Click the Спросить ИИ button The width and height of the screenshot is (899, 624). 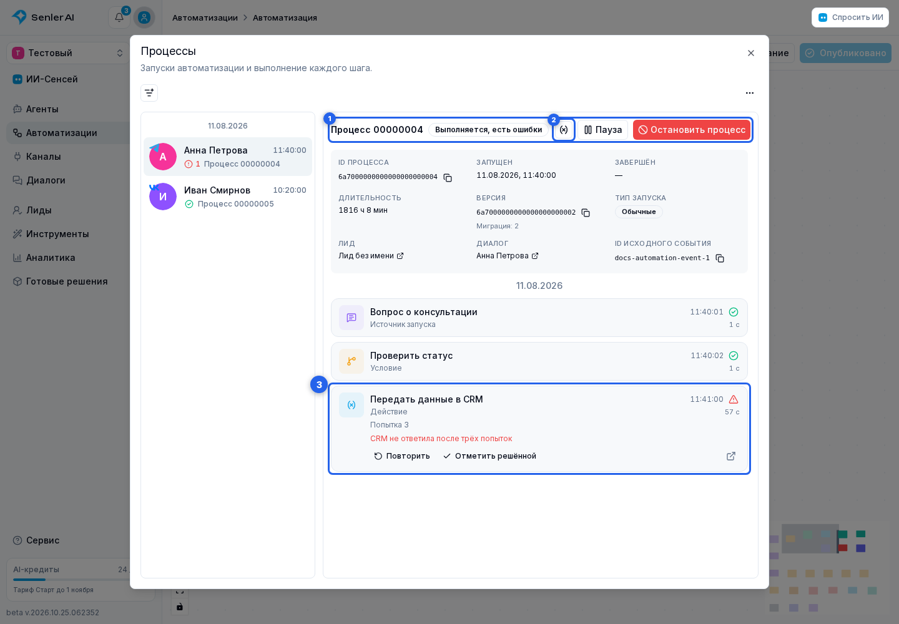[850, 17]
